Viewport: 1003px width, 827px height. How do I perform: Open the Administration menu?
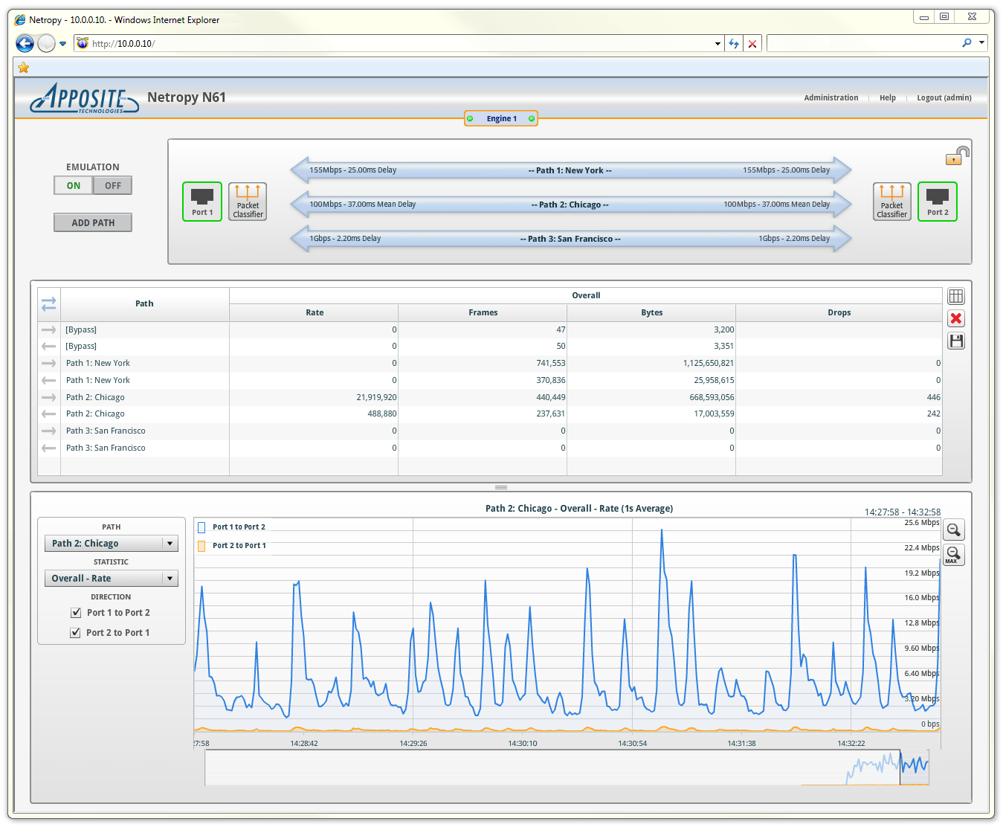831,98
